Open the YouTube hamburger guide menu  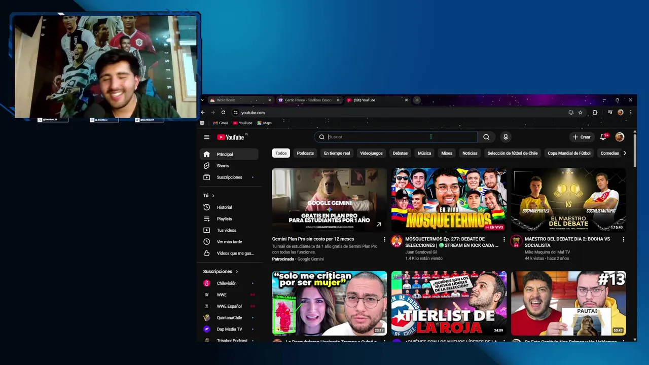pos(206,137)
